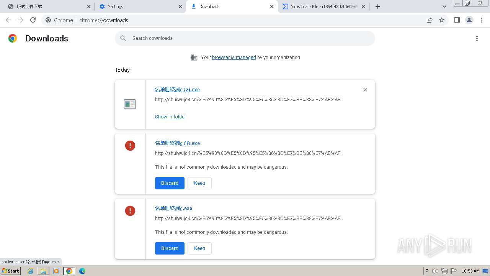Show hidden system tray icons
490x276 pixels.
(427, 271)
